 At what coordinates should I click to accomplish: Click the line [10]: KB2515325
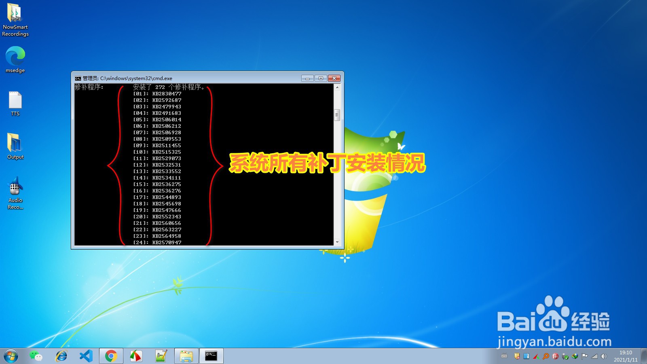[157, 152]
